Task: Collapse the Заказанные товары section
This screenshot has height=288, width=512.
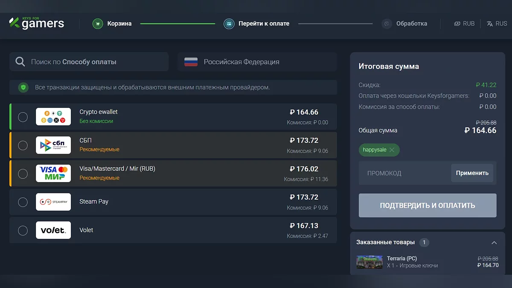Action: pyautogui.click(x=494, y=243)
